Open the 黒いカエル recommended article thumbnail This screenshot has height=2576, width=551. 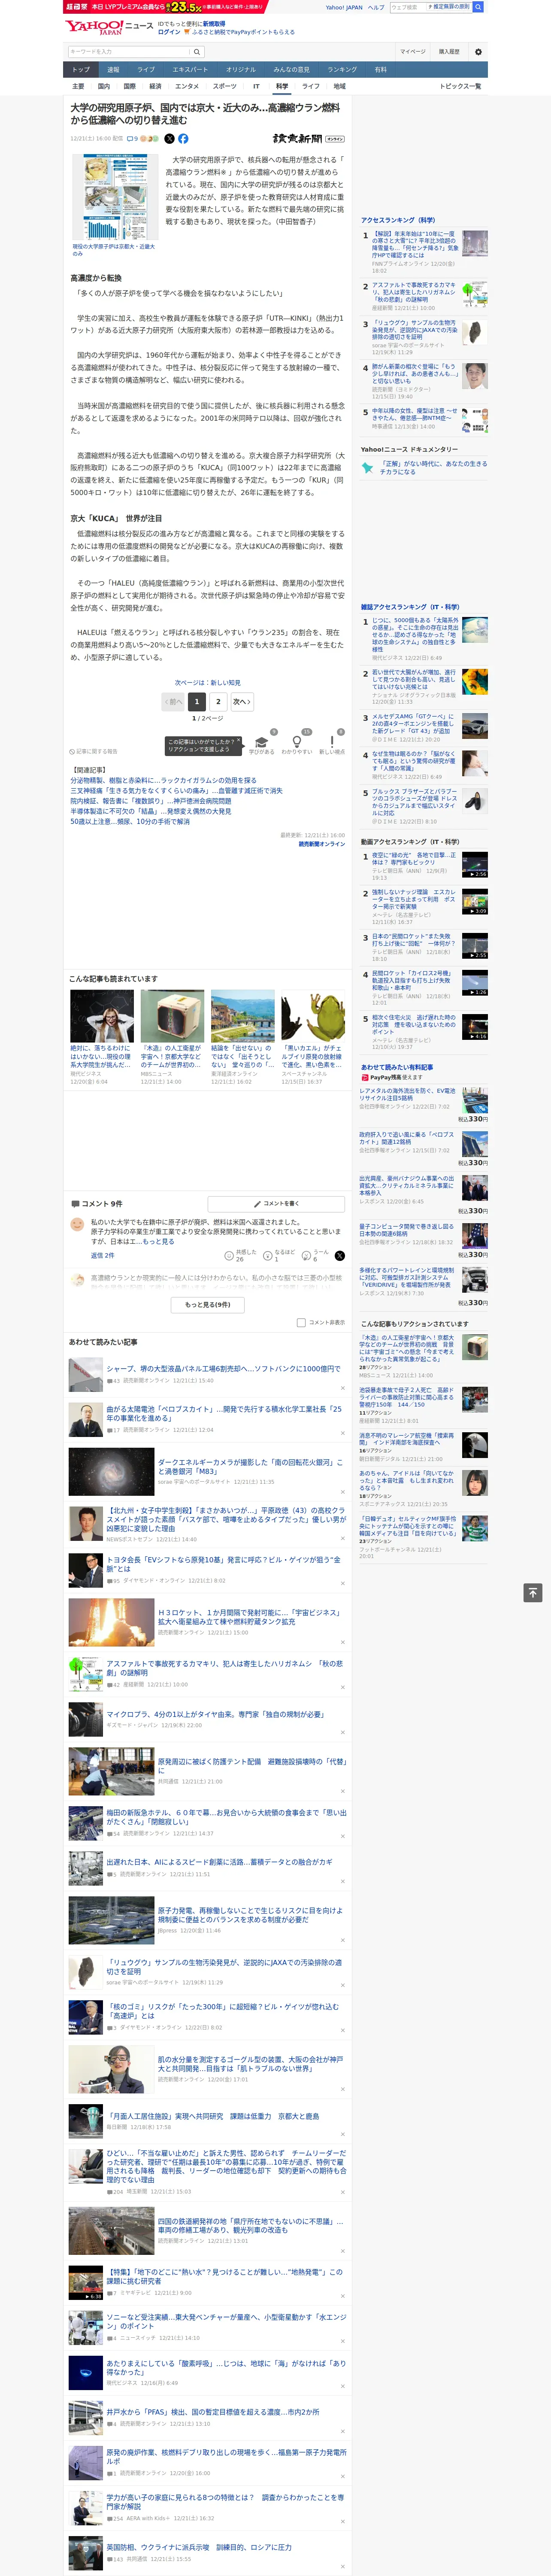click(x=312, y=1016)
